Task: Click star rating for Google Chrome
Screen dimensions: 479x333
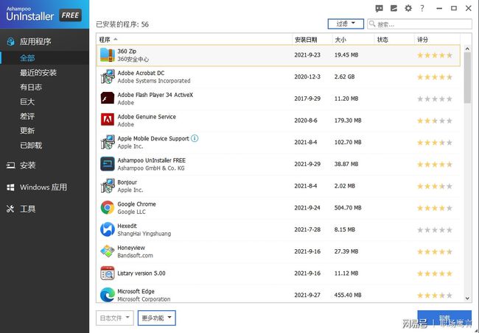Action: pyautogui.click(x=435, y=208)
